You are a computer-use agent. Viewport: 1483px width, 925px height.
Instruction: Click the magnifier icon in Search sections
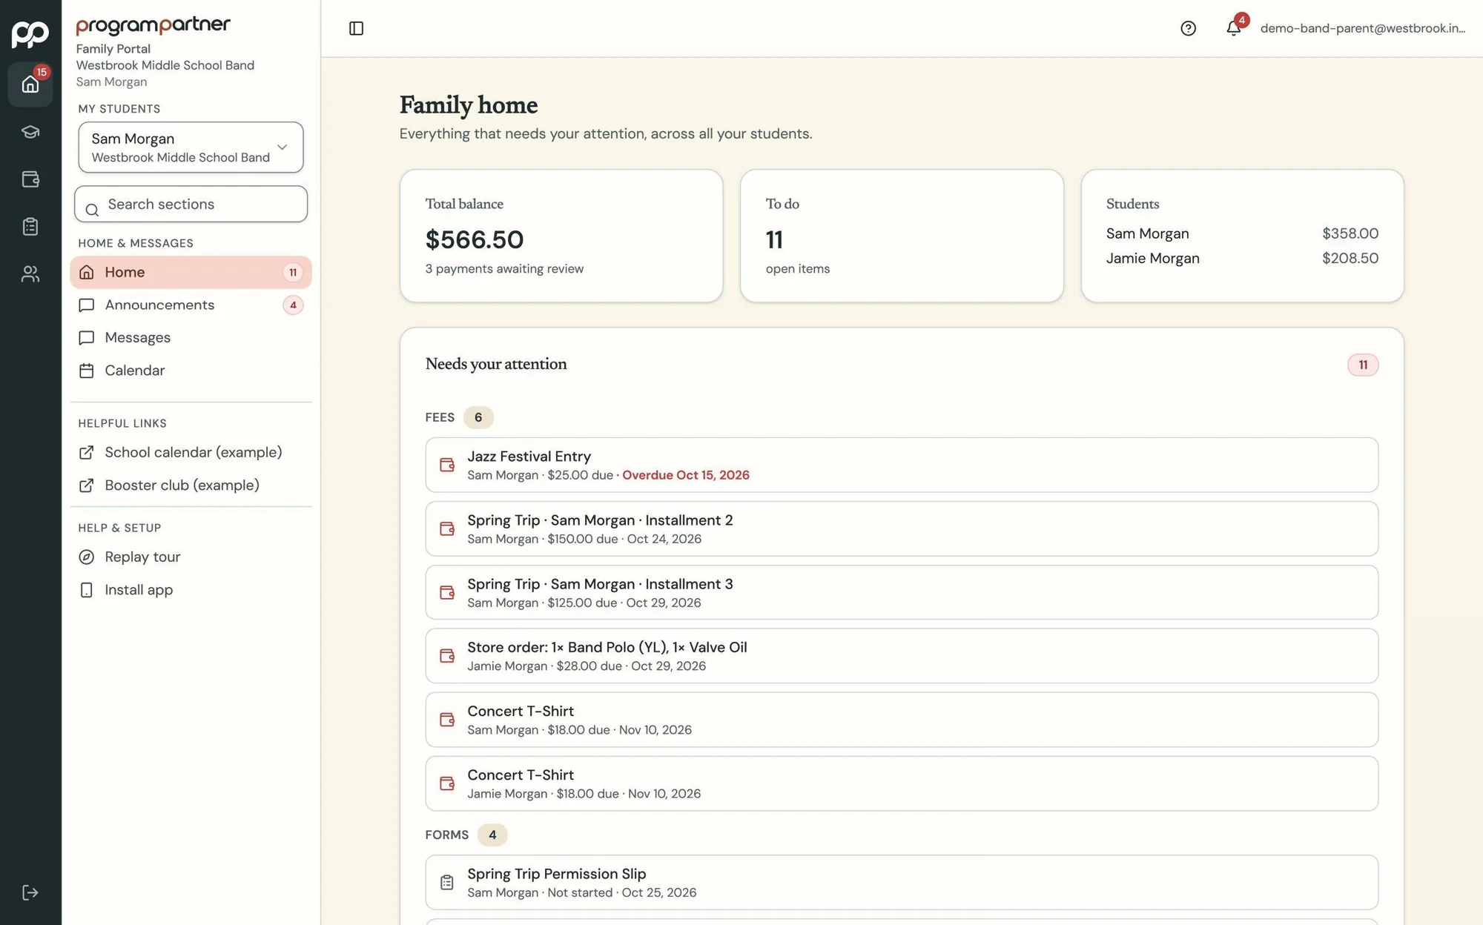tap(92, 210)
